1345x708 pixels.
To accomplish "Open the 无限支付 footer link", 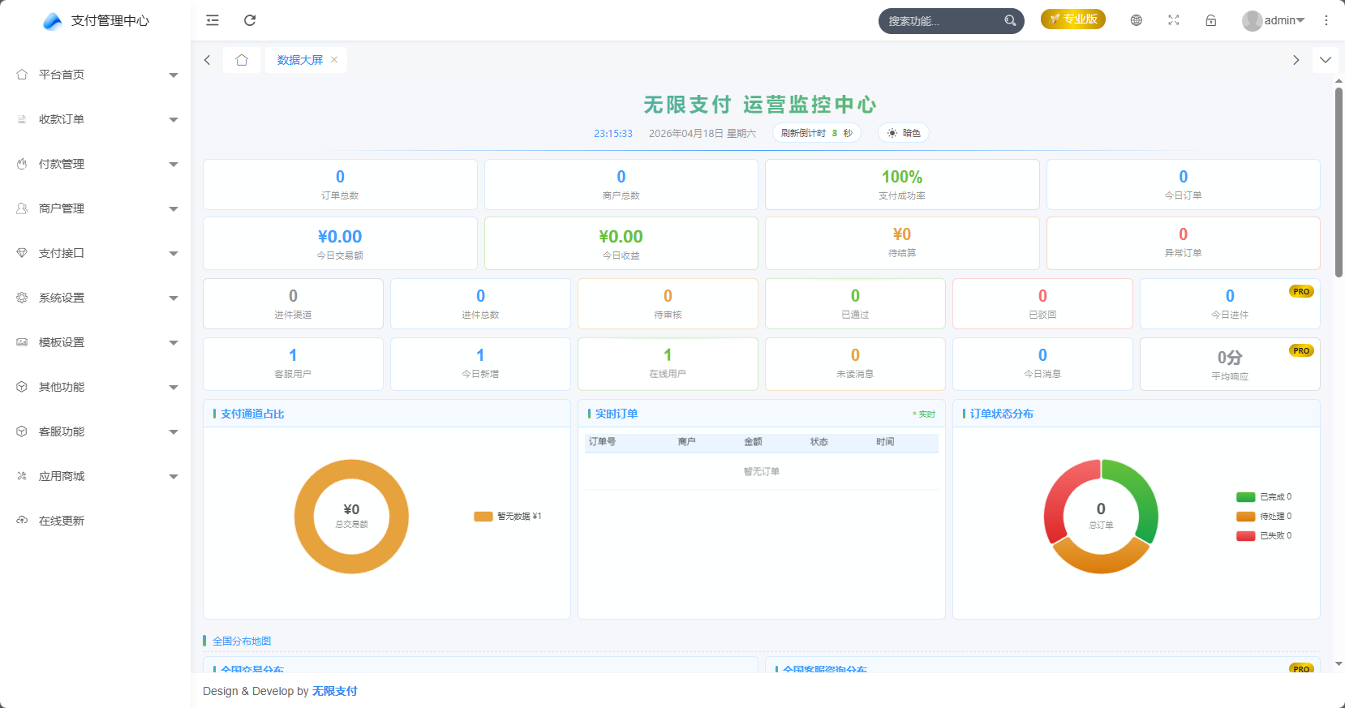I will tap(335, 691).
